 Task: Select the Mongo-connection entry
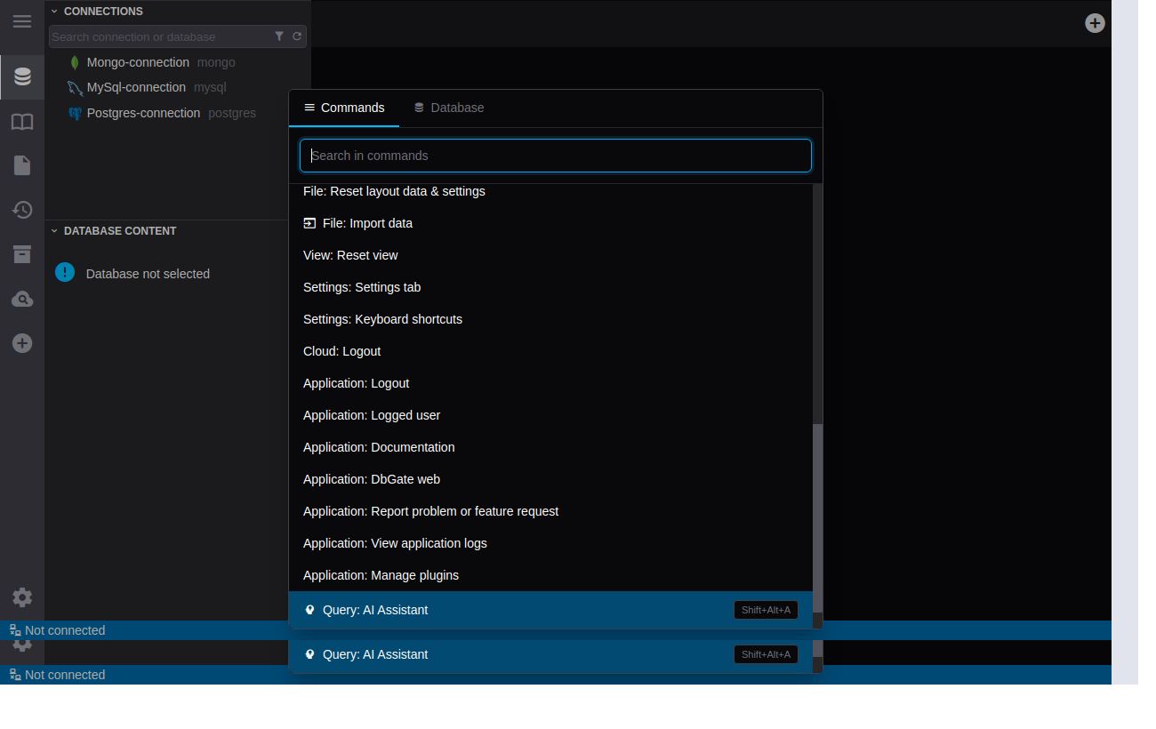[138, 62]
